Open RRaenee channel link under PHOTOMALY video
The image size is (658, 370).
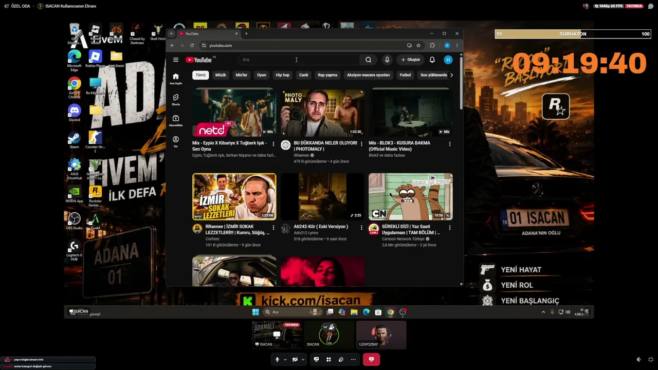tap(301, 155)
